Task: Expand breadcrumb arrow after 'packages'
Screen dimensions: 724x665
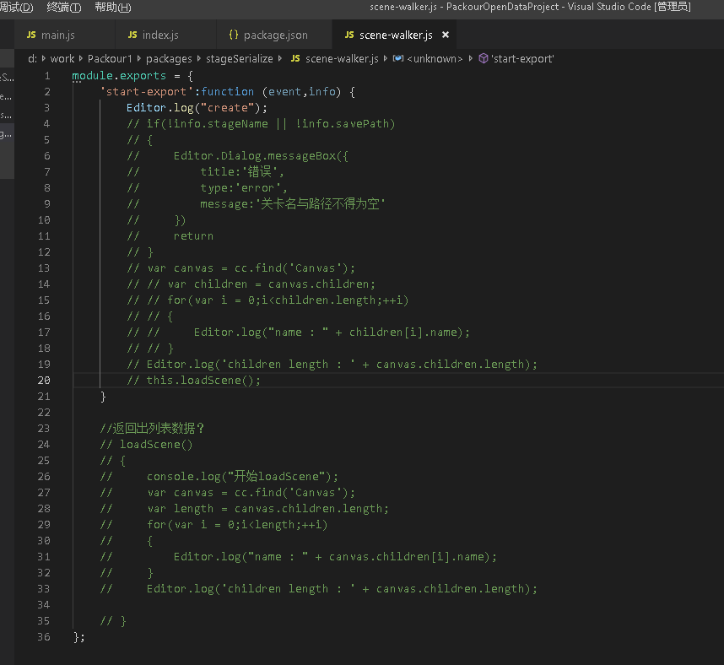Action: click(x=198, y=58)
